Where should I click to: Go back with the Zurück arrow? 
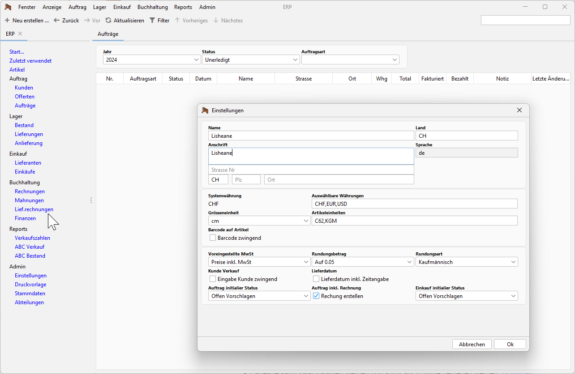click(x=57, y=21)
